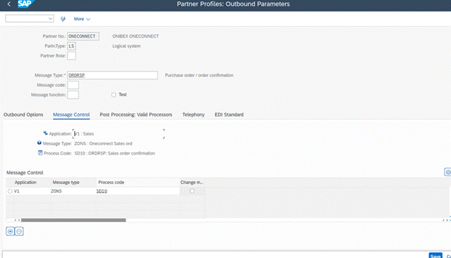Open the EDI Standard tab
The height and width of the screenshot is (258, 451).
coord(229,114)
